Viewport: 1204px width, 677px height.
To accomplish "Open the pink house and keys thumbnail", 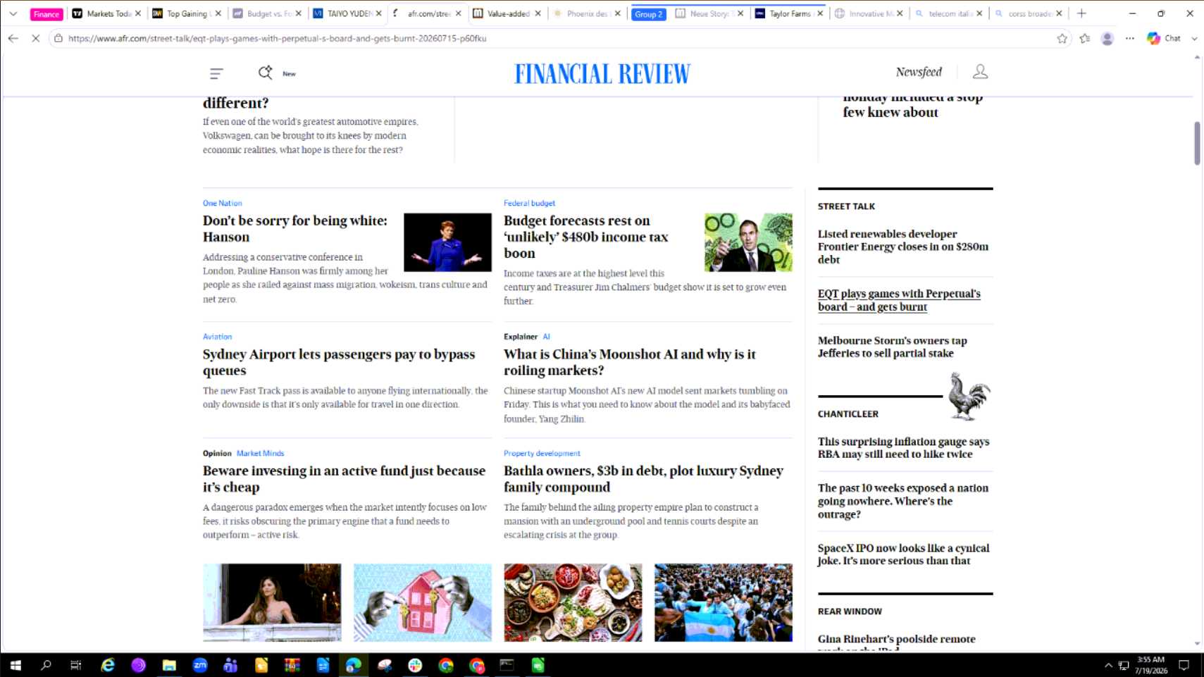I will [423, 602].
